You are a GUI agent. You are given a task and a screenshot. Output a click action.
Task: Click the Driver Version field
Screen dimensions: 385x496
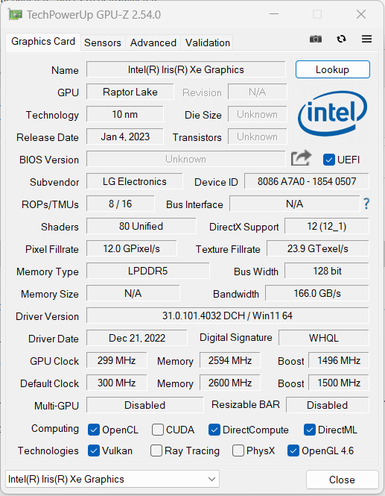coord(227,316)
